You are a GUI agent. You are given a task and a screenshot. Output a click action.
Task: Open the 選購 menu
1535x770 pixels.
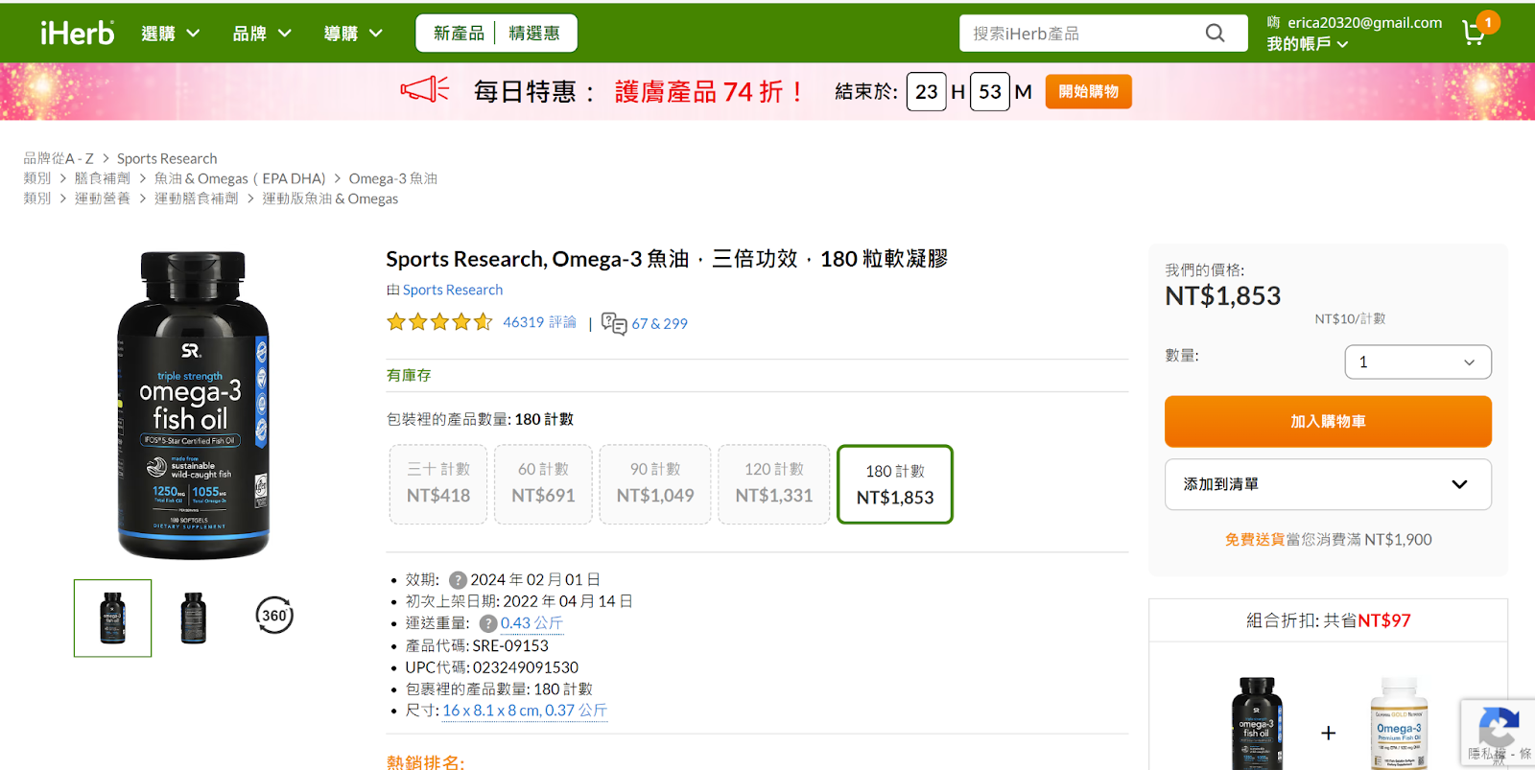coord(170,34)
